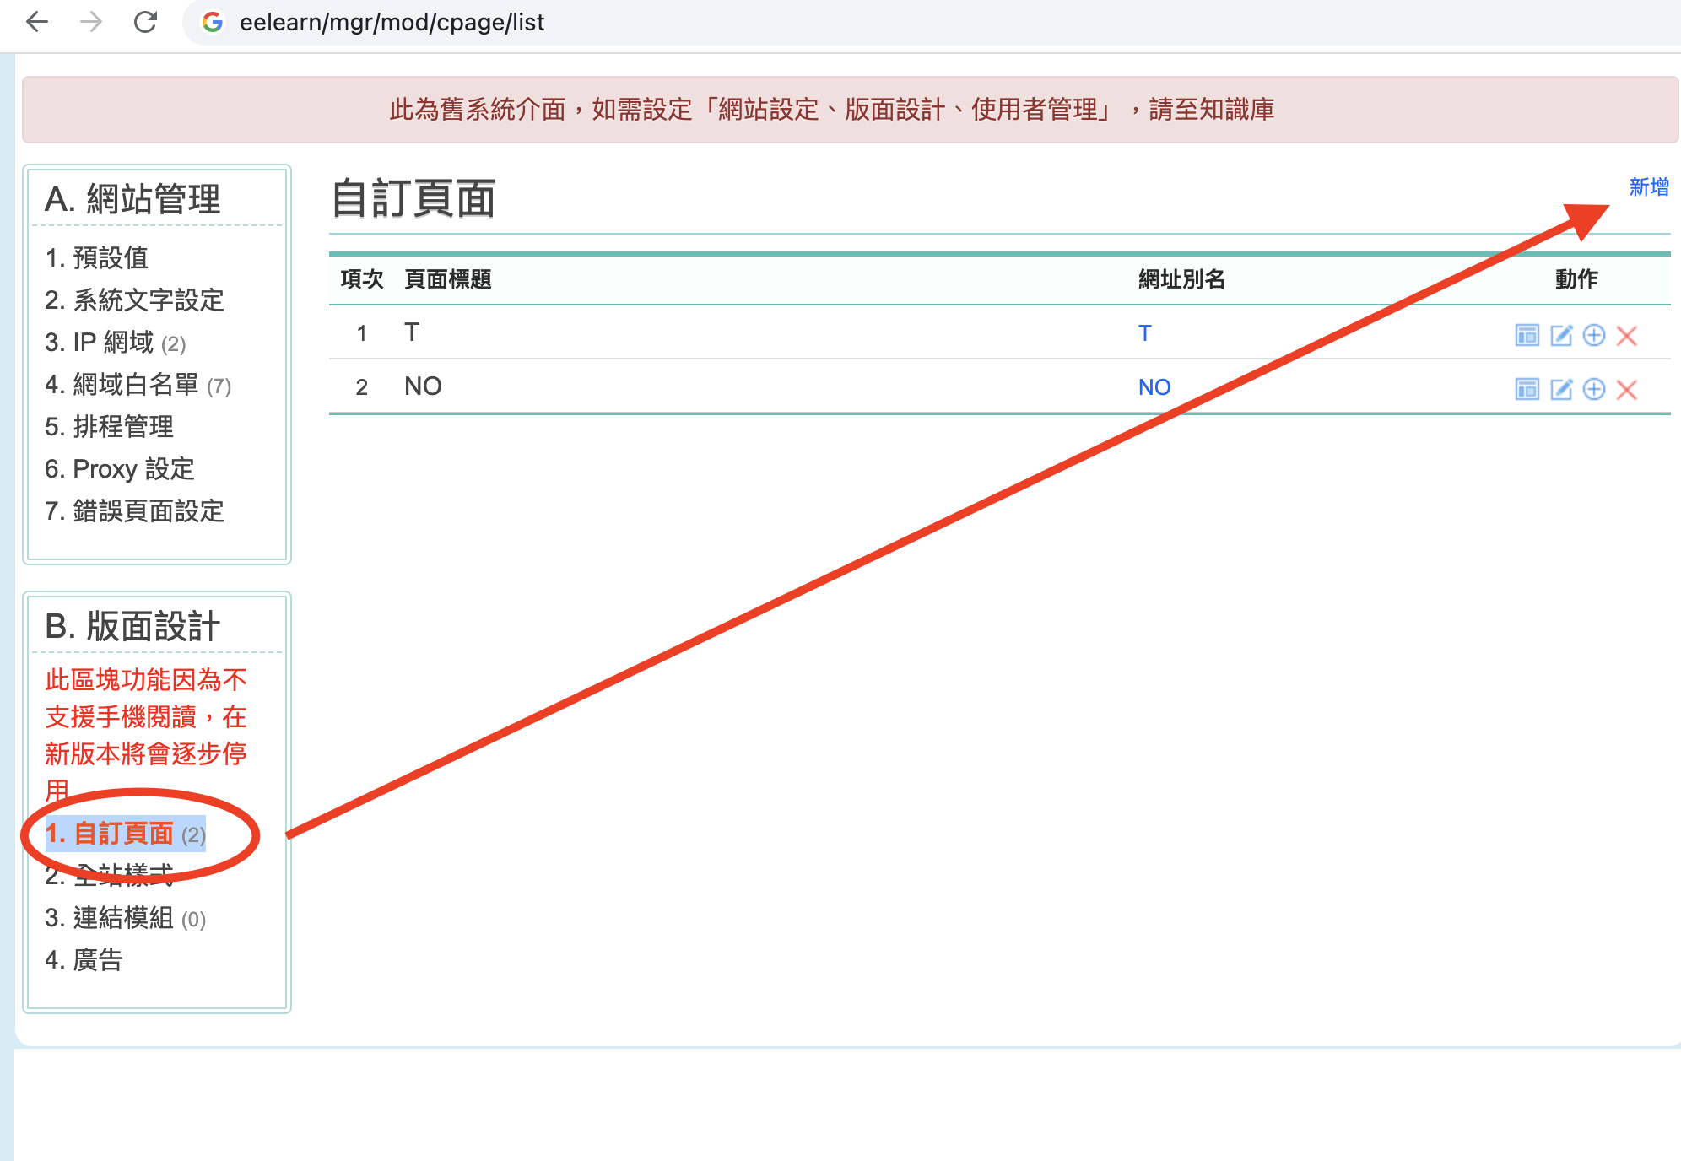Reload the page with refresh icon
The height and width of the screenshot is (1161, 1681).
click(146, 22)
